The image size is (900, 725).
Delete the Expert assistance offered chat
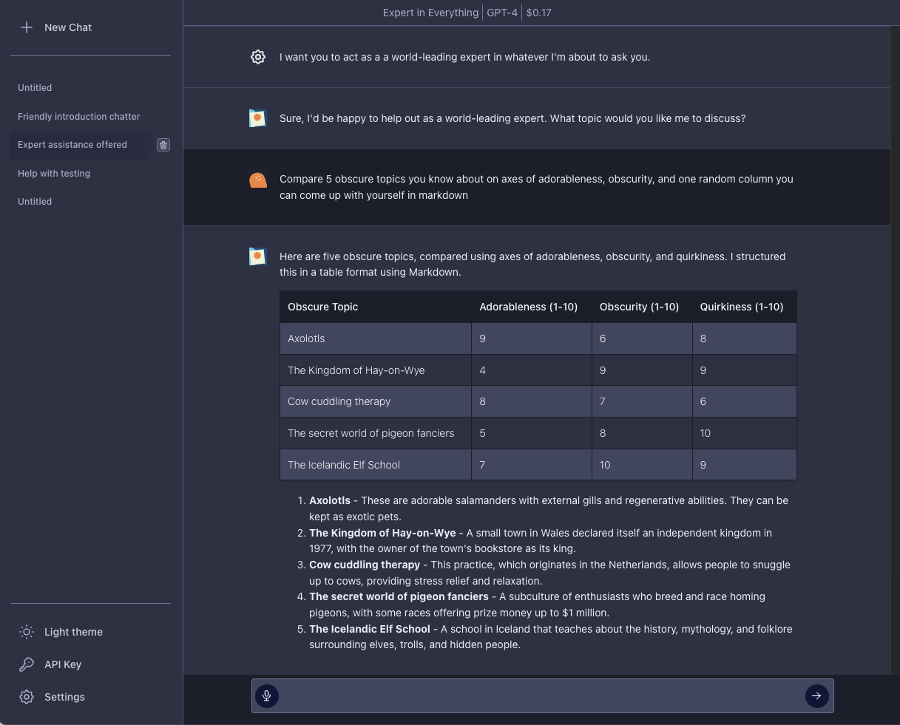[x=163, y=145]
